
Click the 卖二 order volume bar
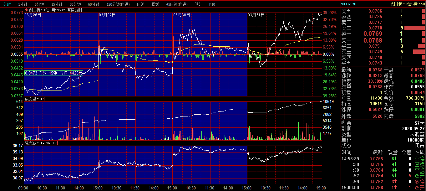coord(414,28)
